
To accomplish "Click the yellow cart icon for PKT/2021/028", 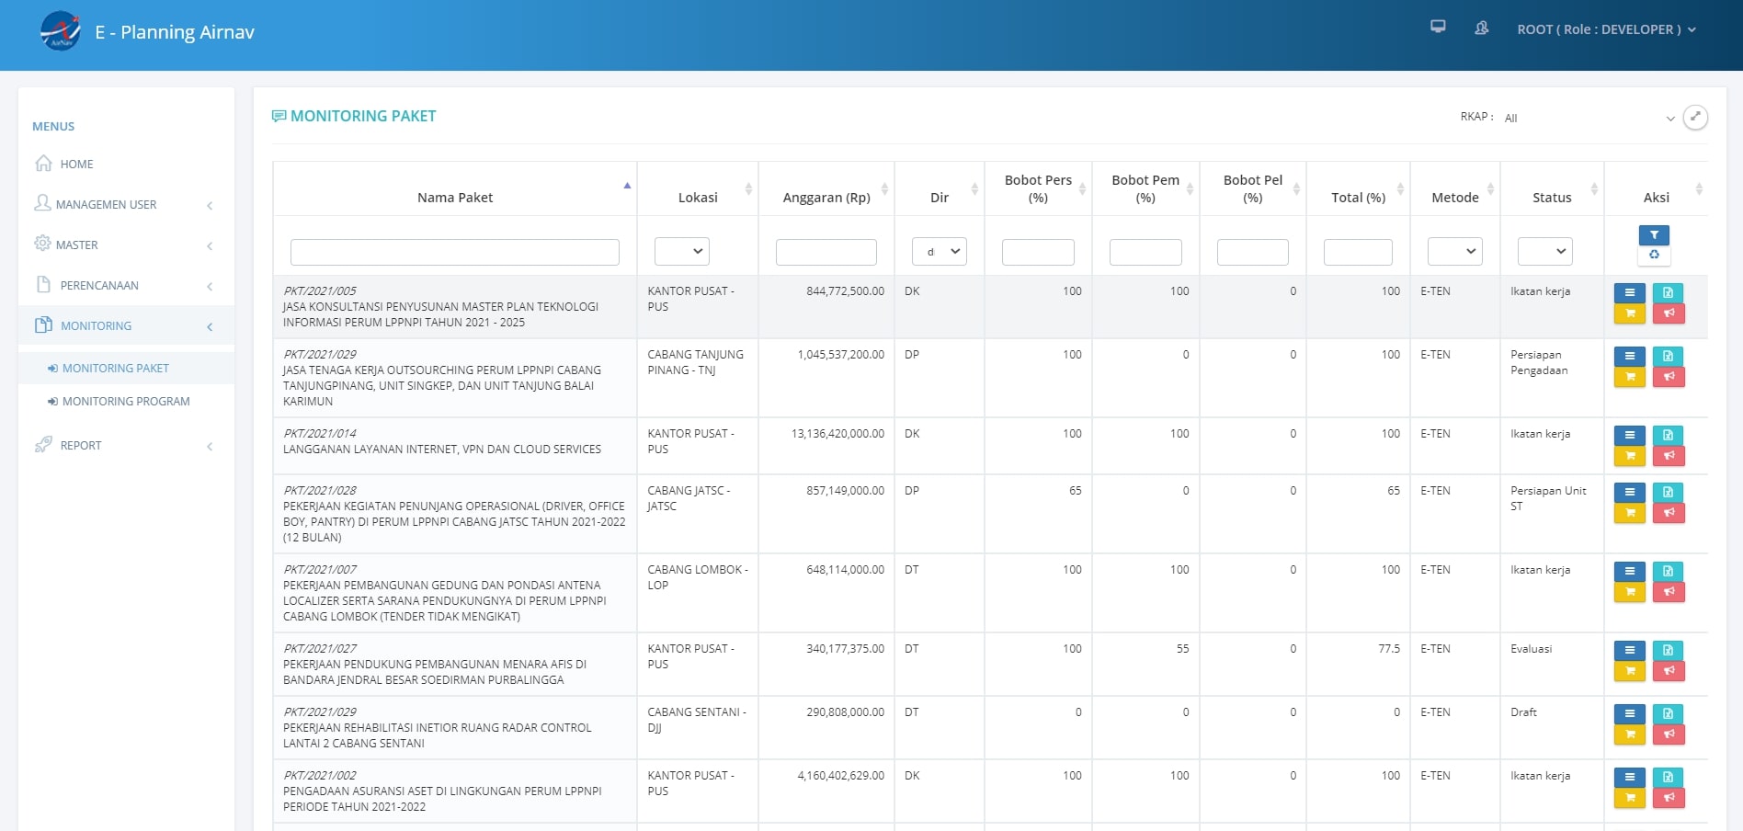I will [x=1630, y=513].
